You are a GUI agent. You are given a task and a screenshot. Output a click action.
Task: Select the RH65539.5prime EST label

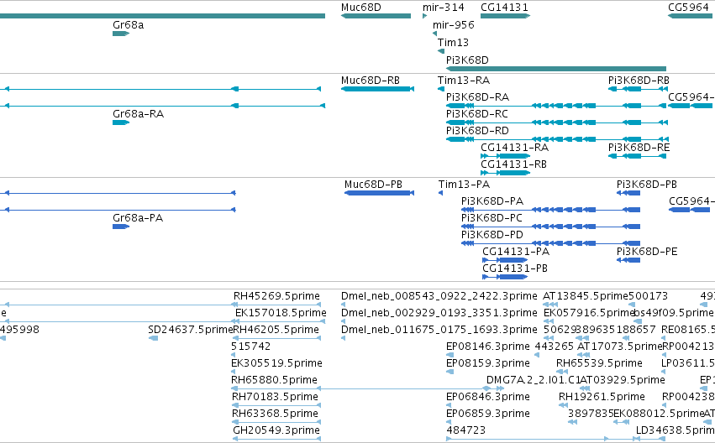pos(599,363)
